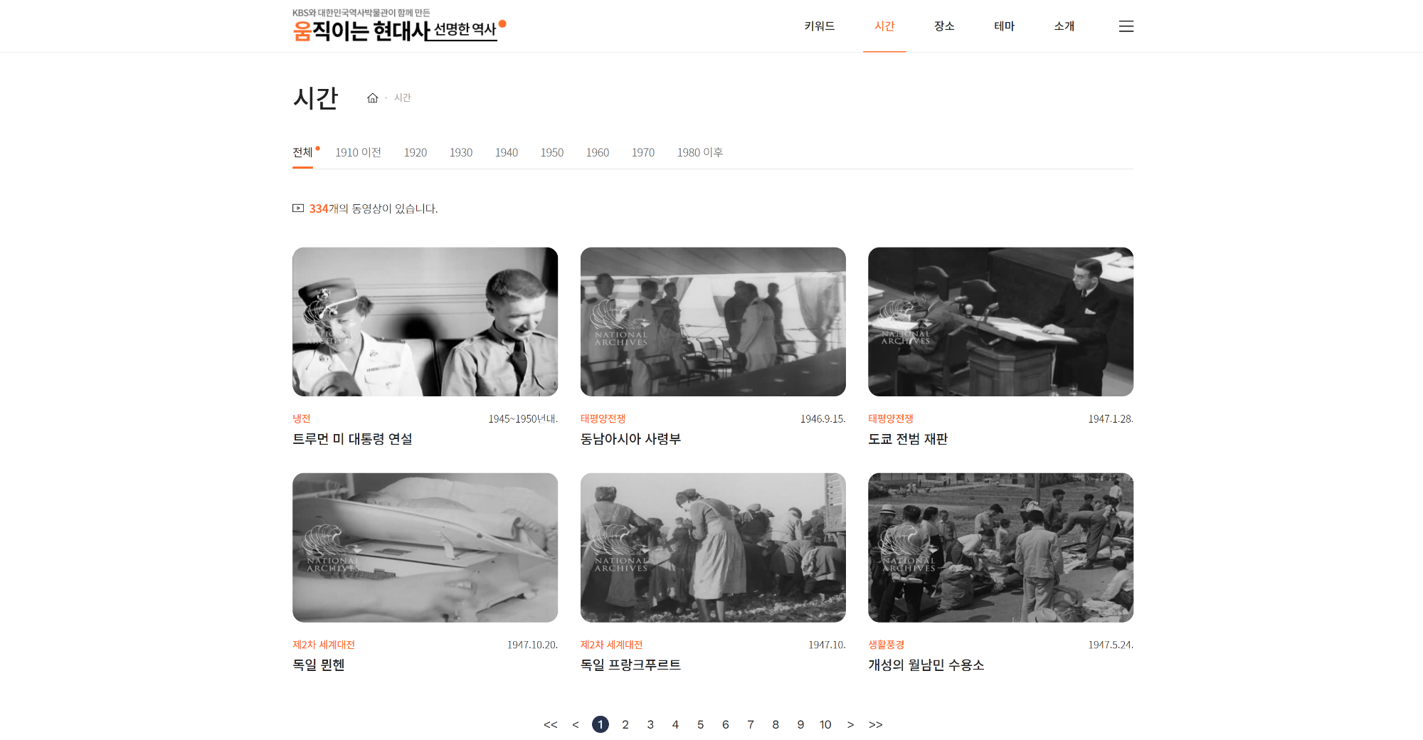Select the 1980 이후 tab

click(699, 152)
